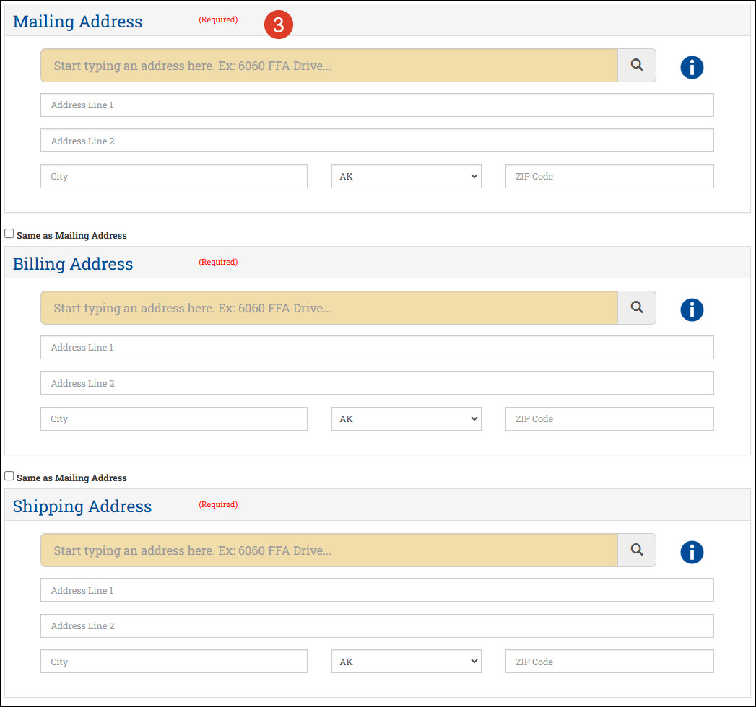The width and height of the screenshot is (756, 707).
Task: Click the Shipping Address ZIP Code field
Action: pyautogui.click(x=609, y=662)
